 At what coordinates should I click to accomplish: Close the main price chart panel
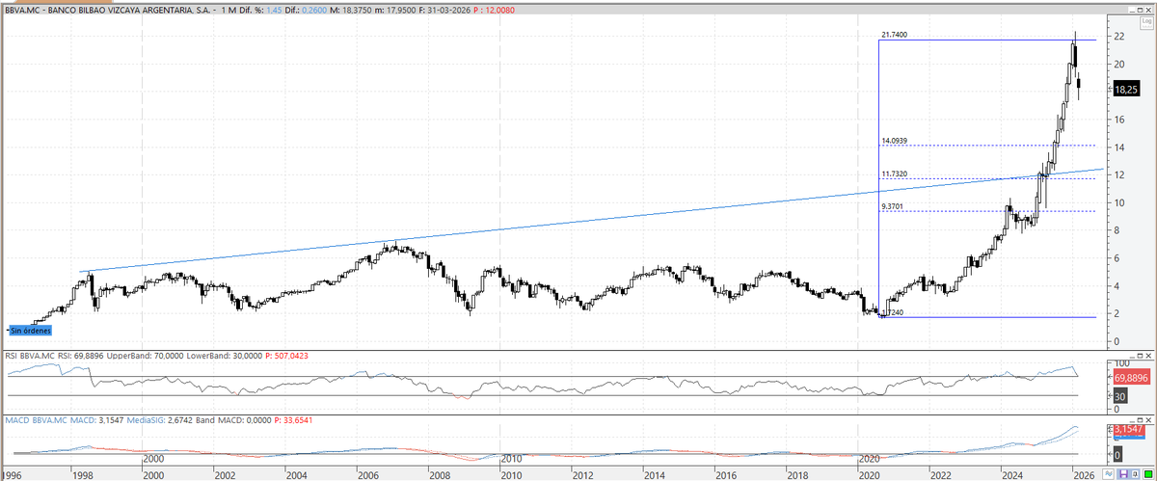pyautogui.click(x=1148, y=10)
